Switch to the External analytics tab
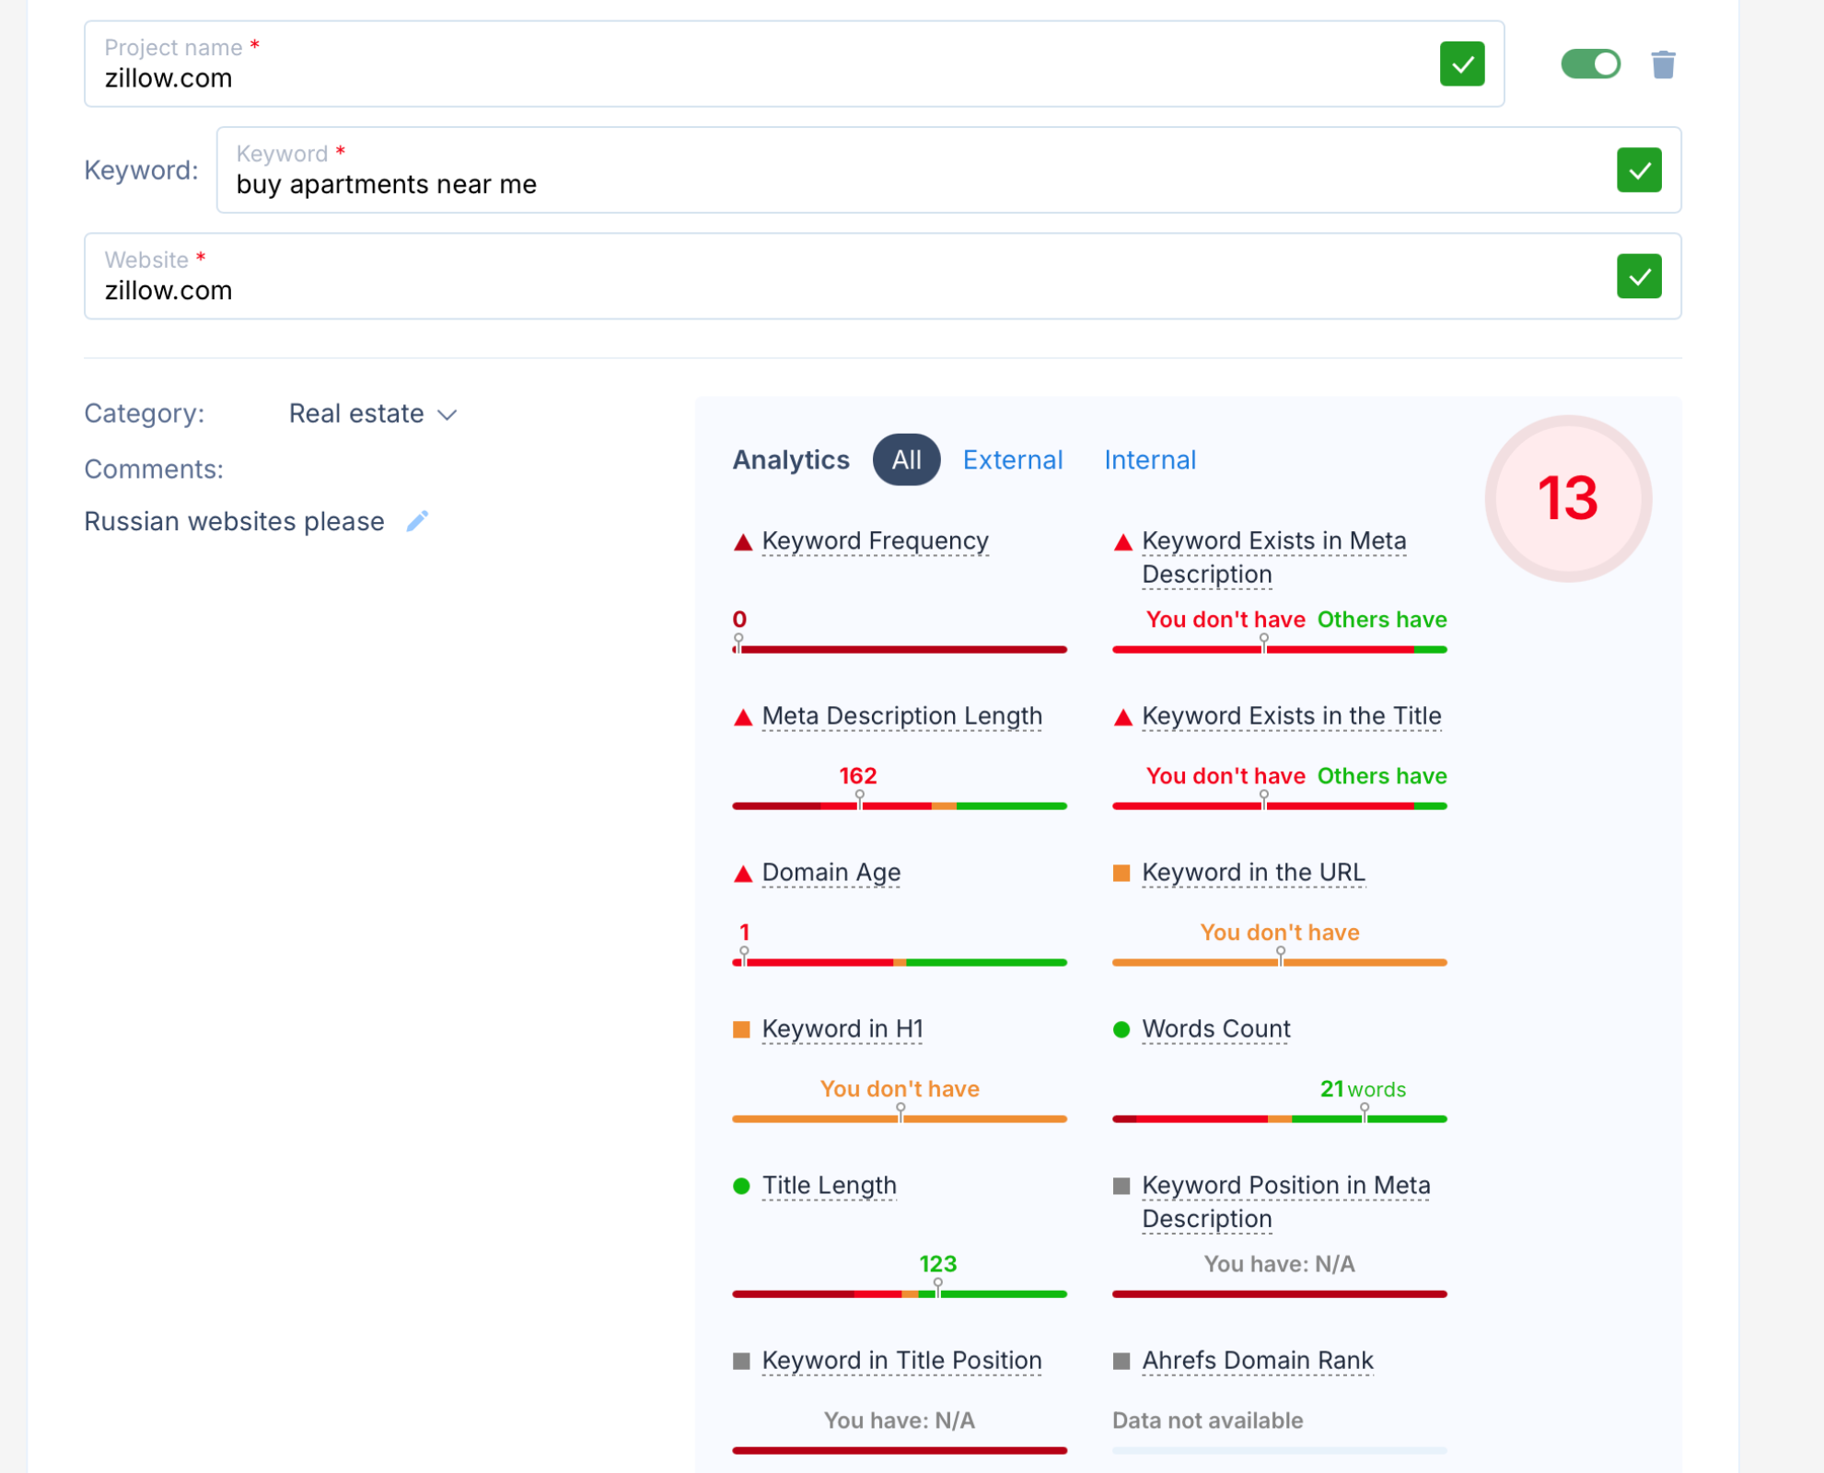The height and width of the screenshot is (1473, 1824). pos(1013,459)
